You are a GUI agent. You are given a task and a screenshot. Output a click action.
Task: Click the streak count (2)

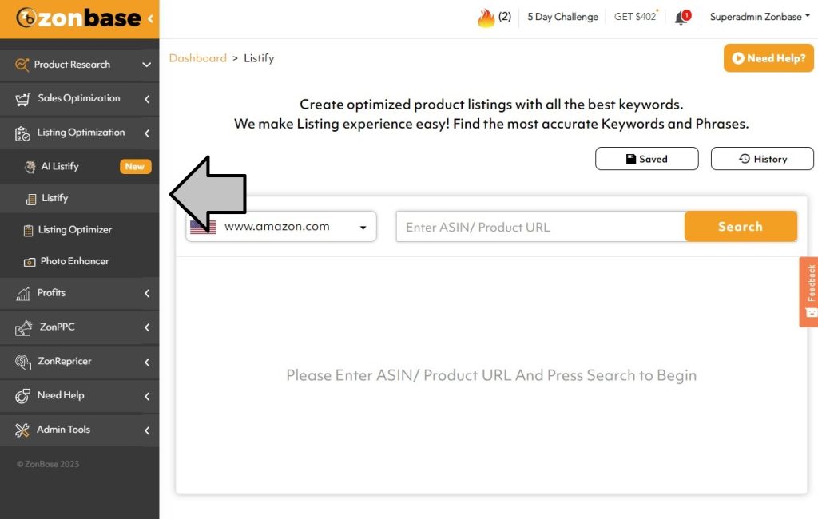coord(505,16)
